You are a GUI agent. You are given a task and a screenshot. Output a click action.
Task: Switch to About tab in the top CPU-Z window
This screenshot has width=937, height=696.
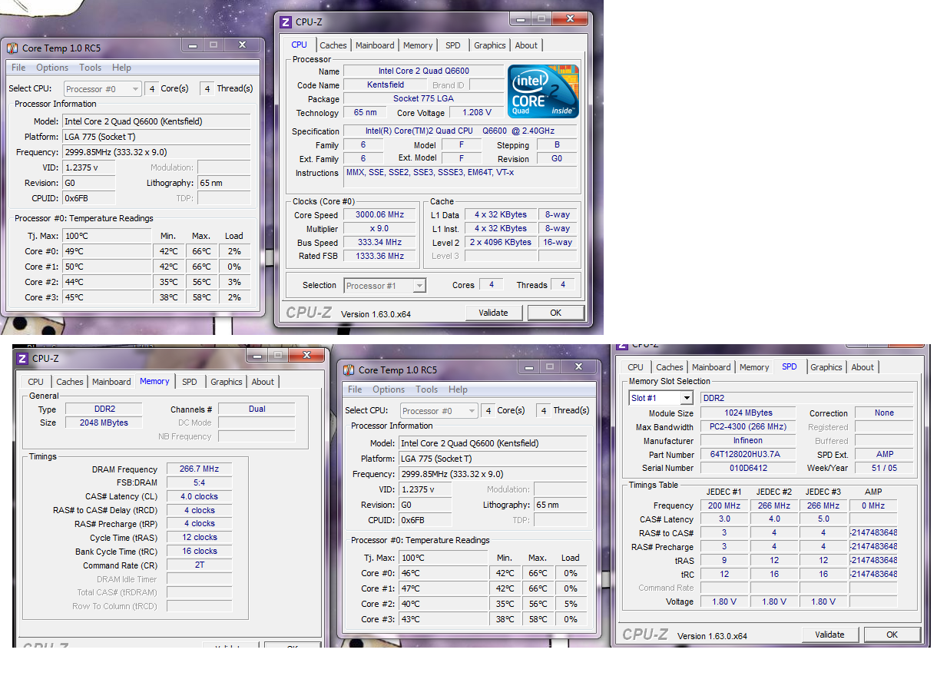(x=526, y=45)
